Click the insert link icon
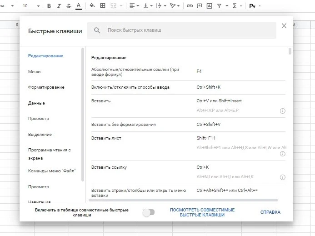This screenshot has height=236, width=315. (190, 6)
